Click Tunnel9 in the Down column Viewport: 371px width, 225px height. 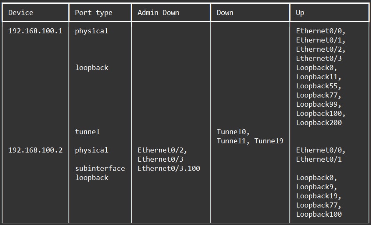click(269, 141)
